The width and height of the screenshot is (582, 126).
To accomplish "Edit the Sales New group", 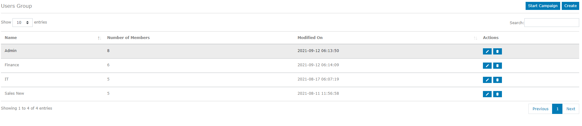I will pos(487,94).
